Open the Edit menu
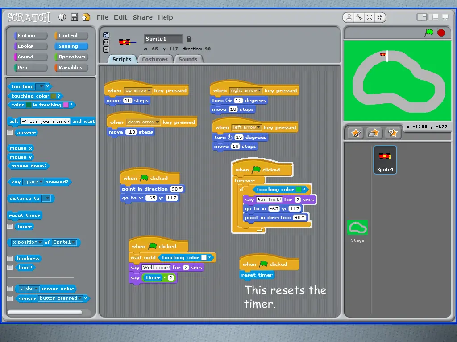The width and height of the screenshot is (457, 342). (120, 17)
